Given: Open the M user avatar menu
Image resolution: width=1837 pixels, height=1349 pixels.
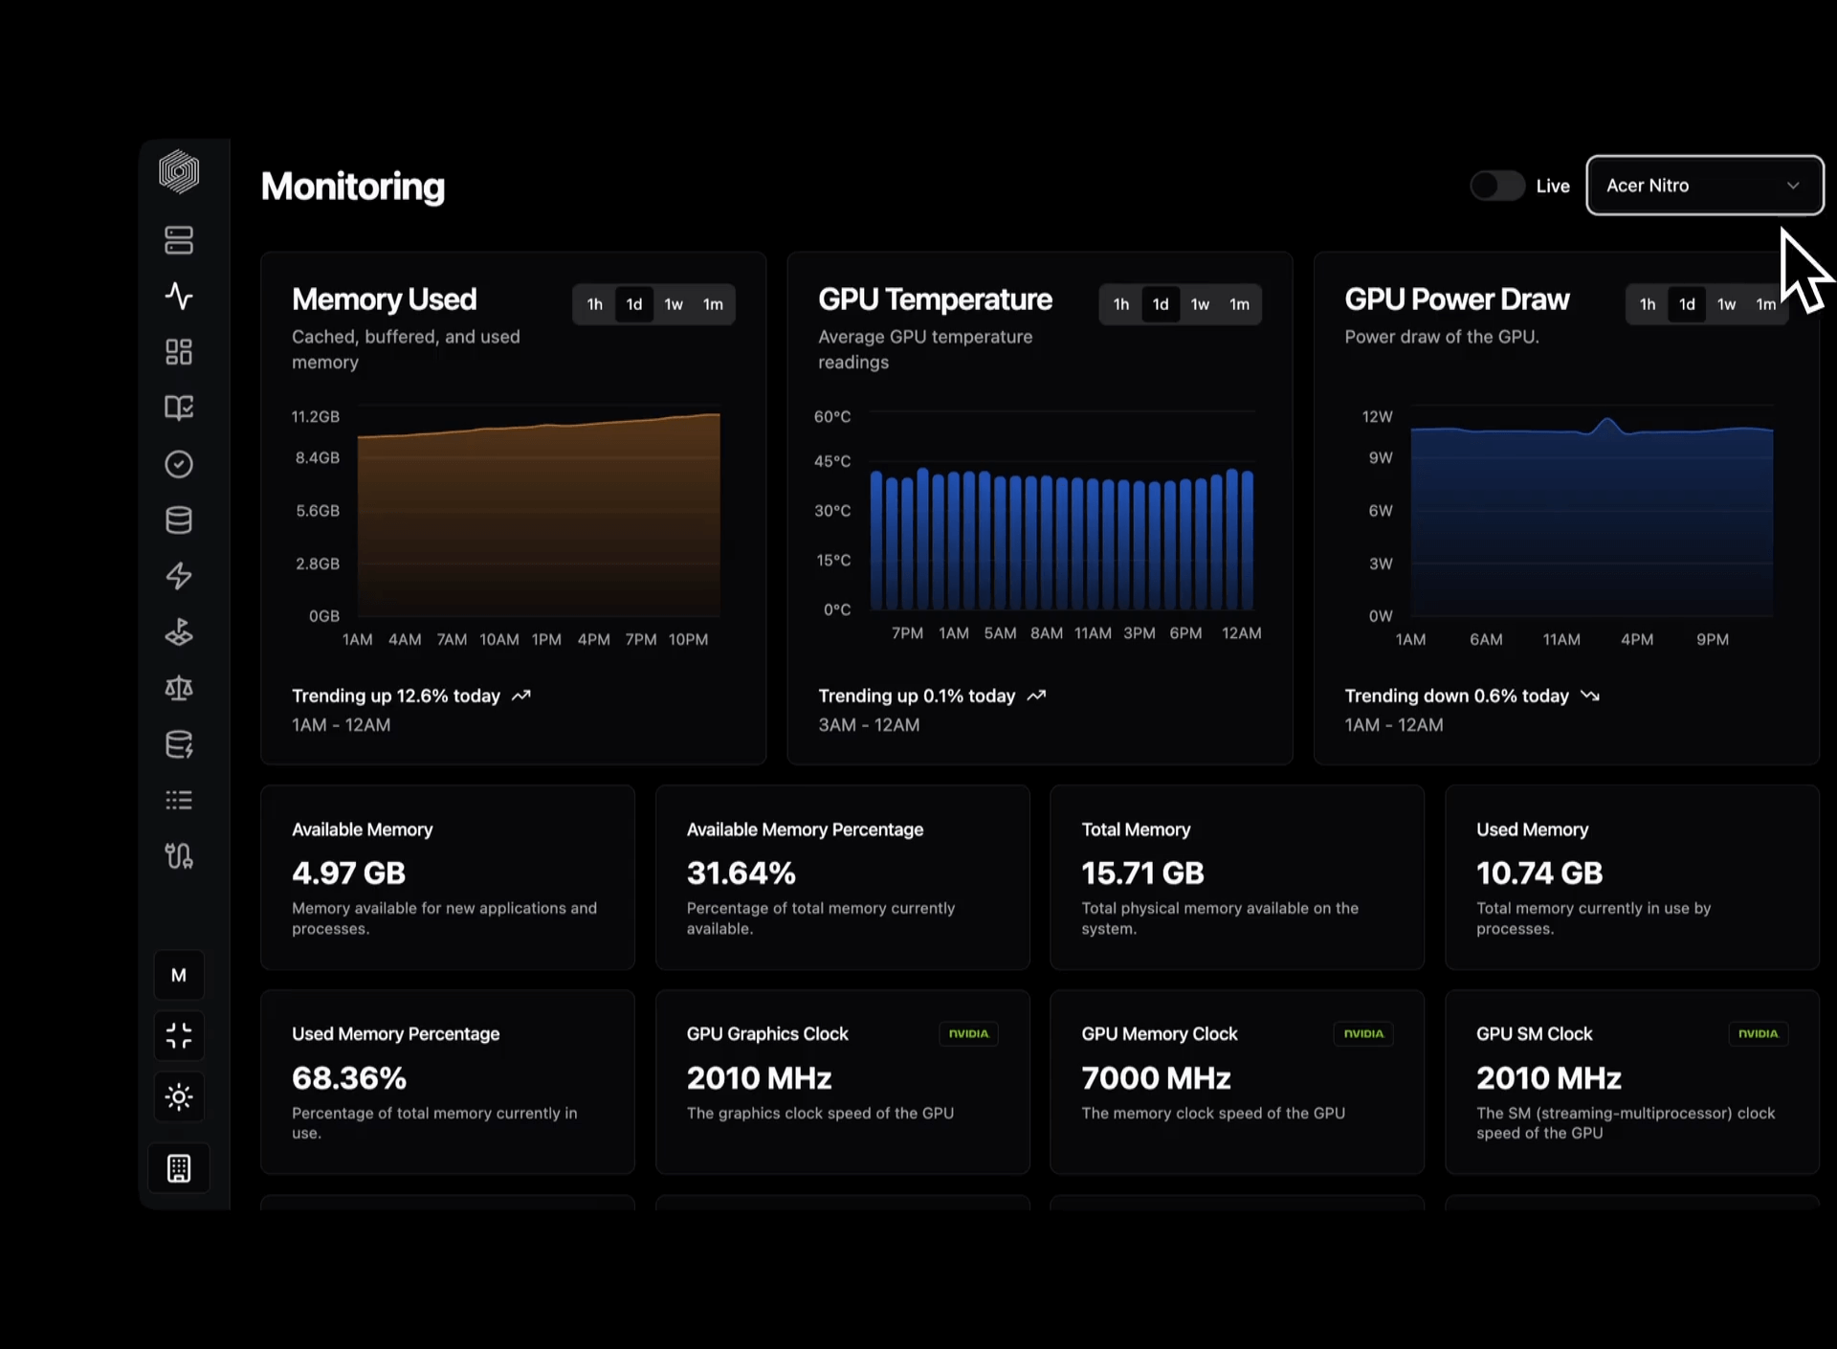Looking at the screenshot, I should coord(179,975).
